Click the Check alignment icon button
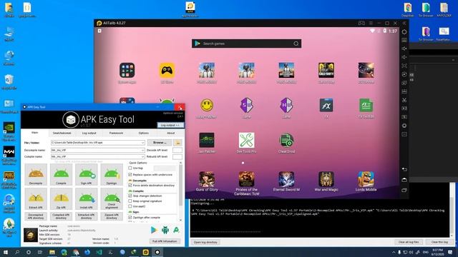Image resolution: width=458 pixels, height=257 pixels. click(112, 198)
